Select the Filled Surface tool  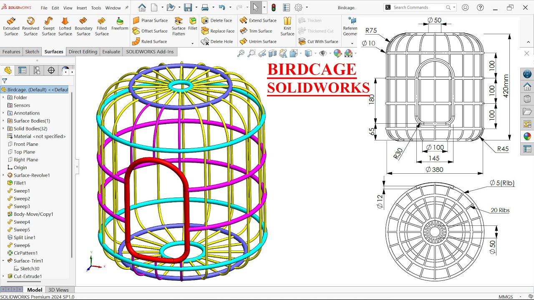pyautogui.click(x=101, y=27)
